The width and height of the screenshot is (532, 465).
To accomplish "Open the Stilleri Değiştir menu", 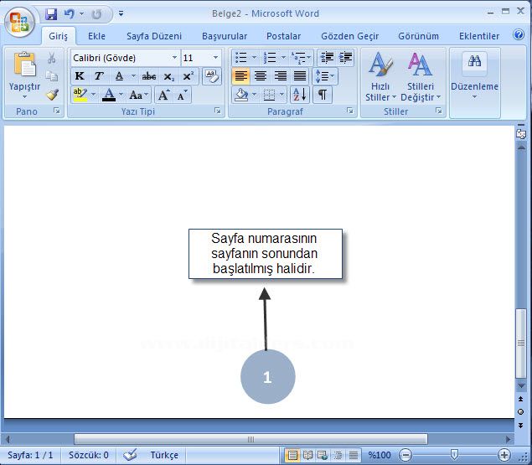I will point(420,77).
